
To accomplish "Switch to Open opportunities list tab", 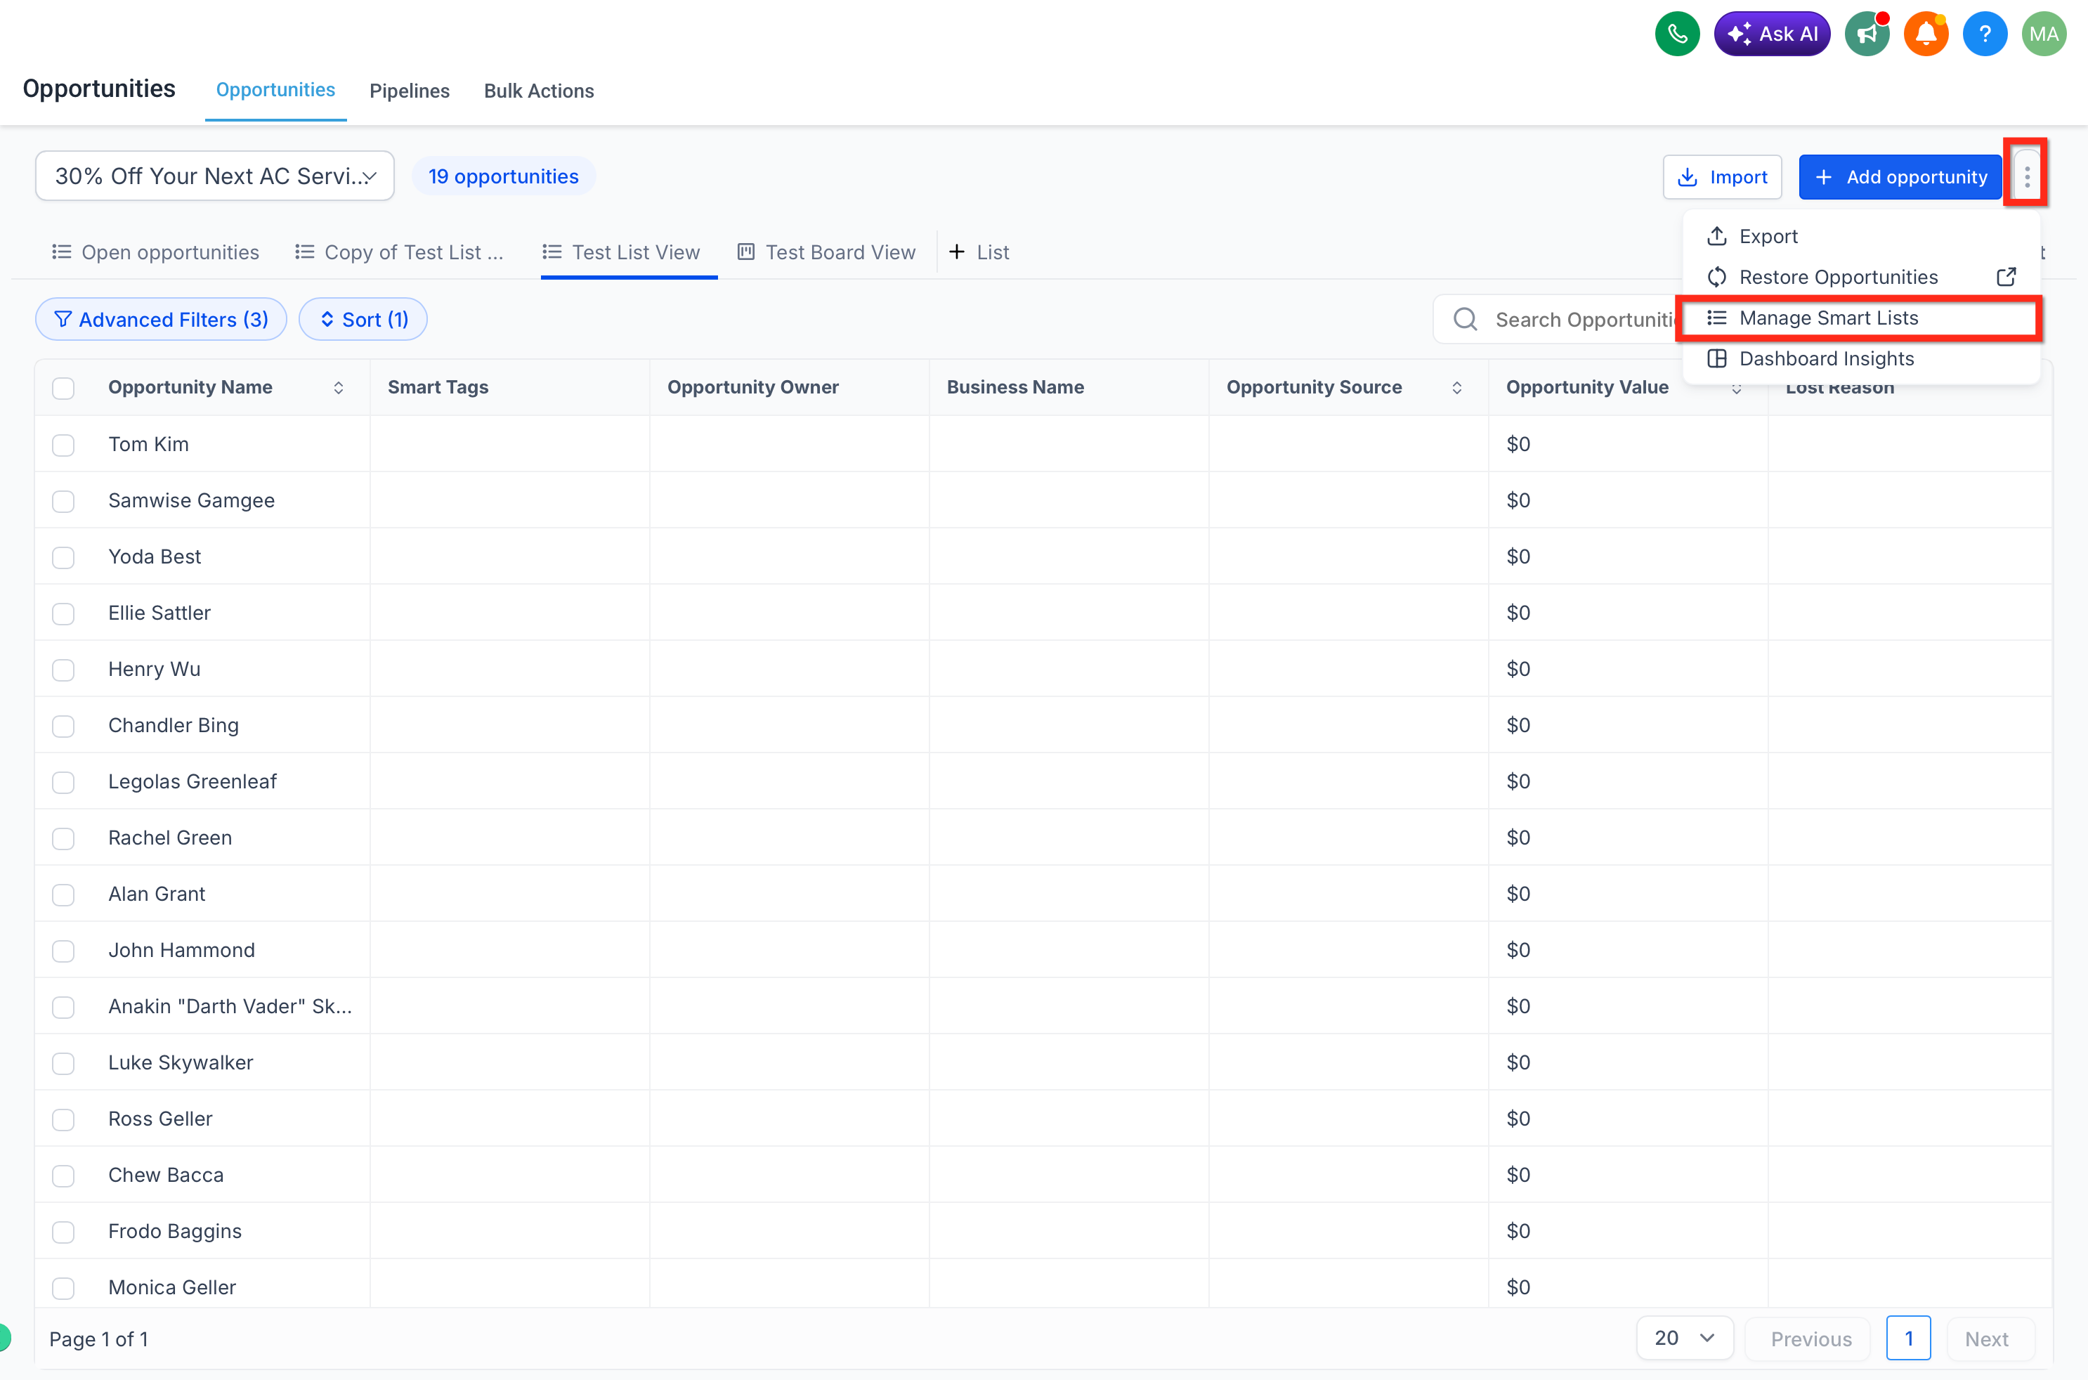I will (155, 252).
